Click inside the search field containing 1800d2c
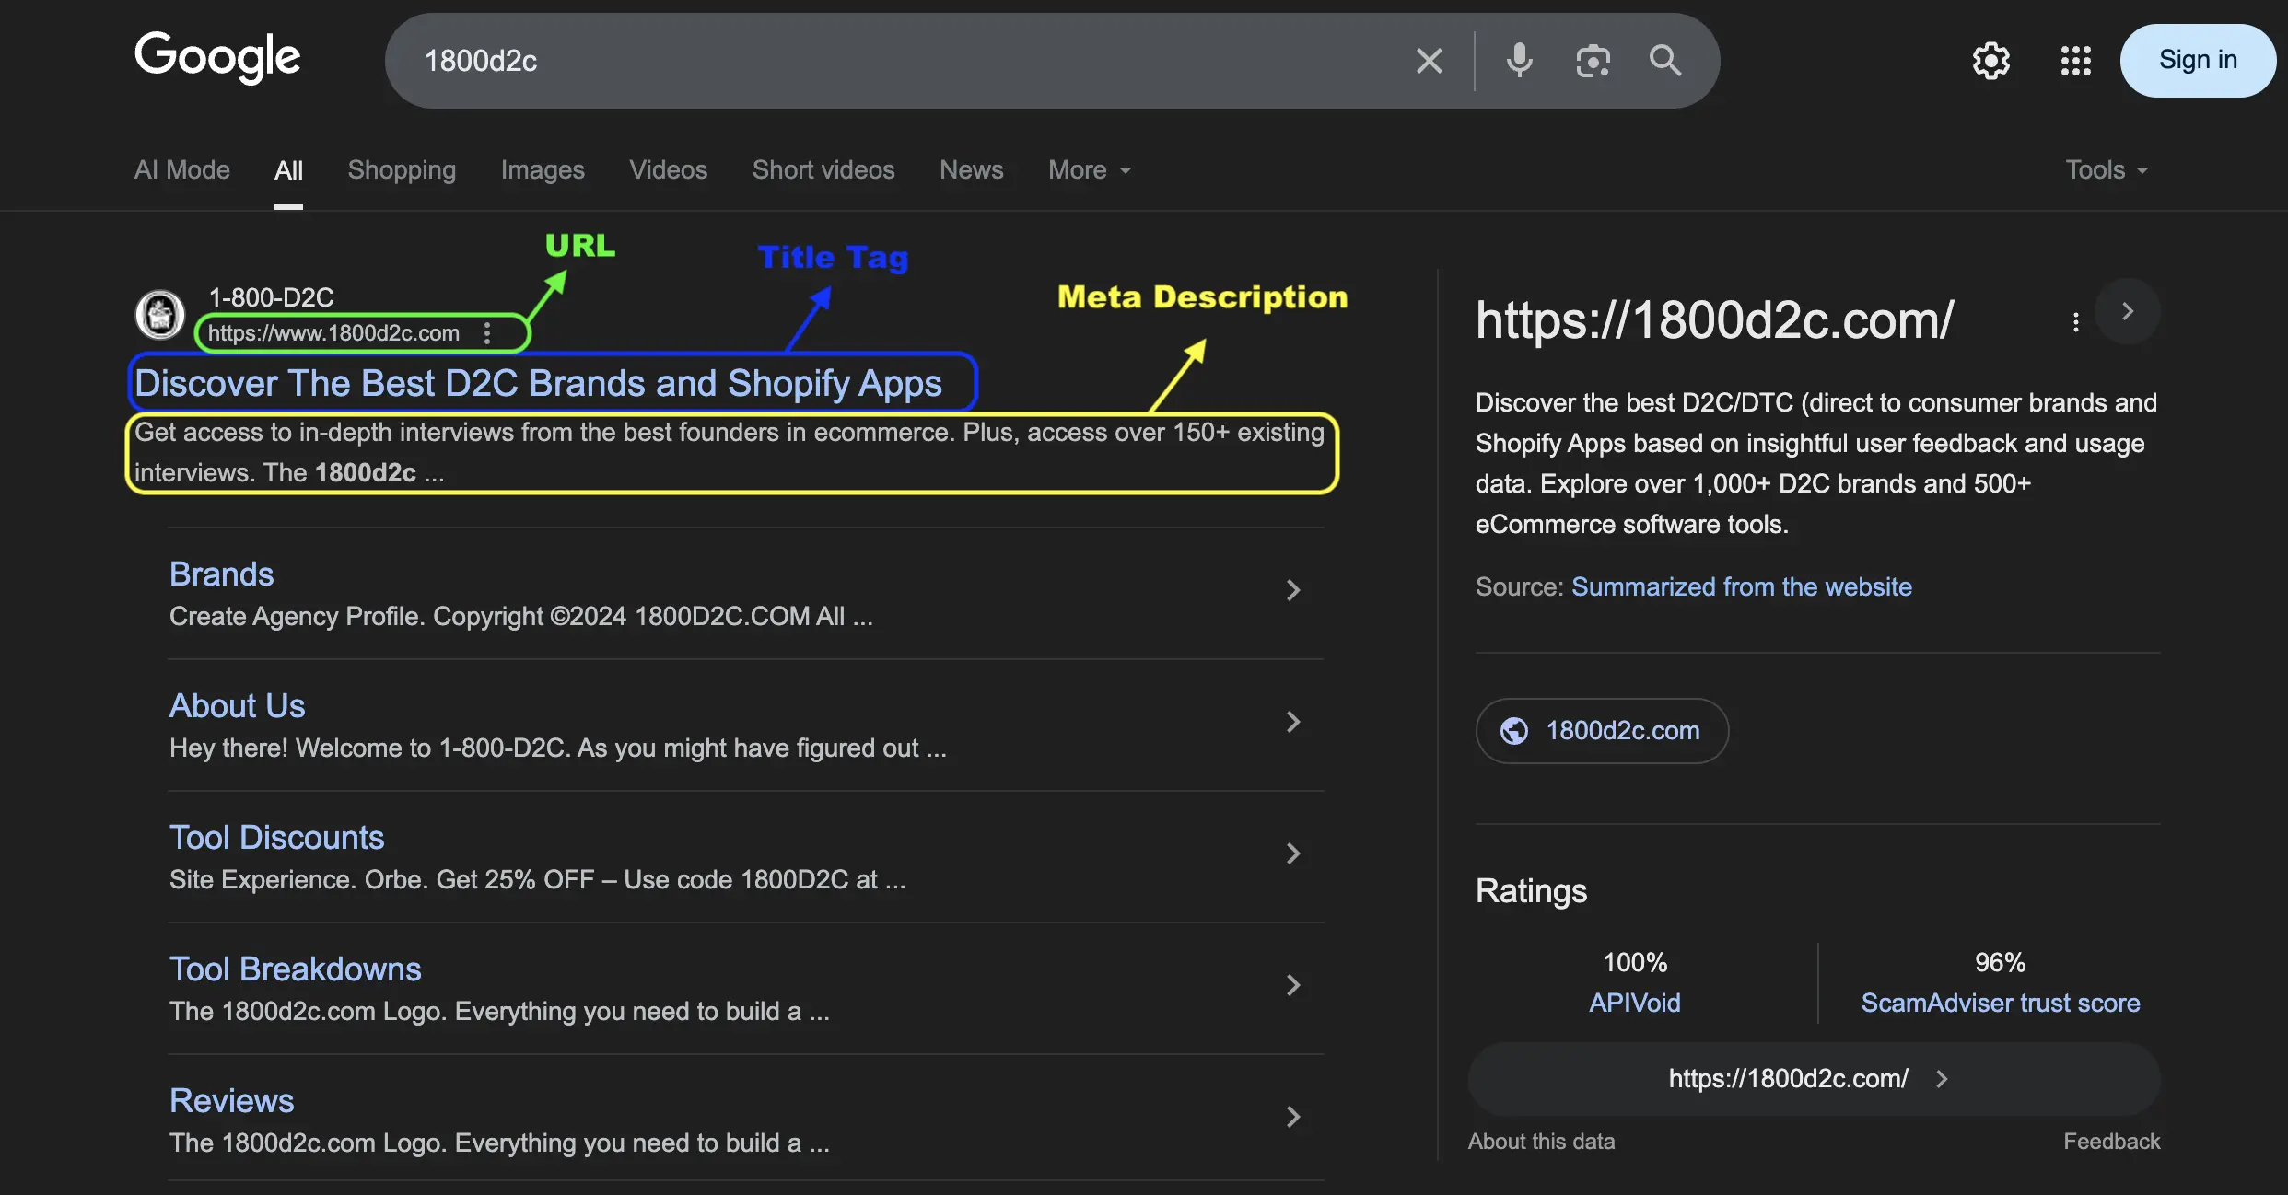2288x1195 pixels. (x=903, y=61)
